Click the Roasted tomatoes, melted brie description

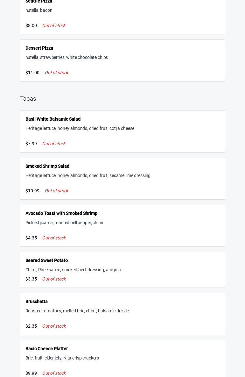[77, 311]
